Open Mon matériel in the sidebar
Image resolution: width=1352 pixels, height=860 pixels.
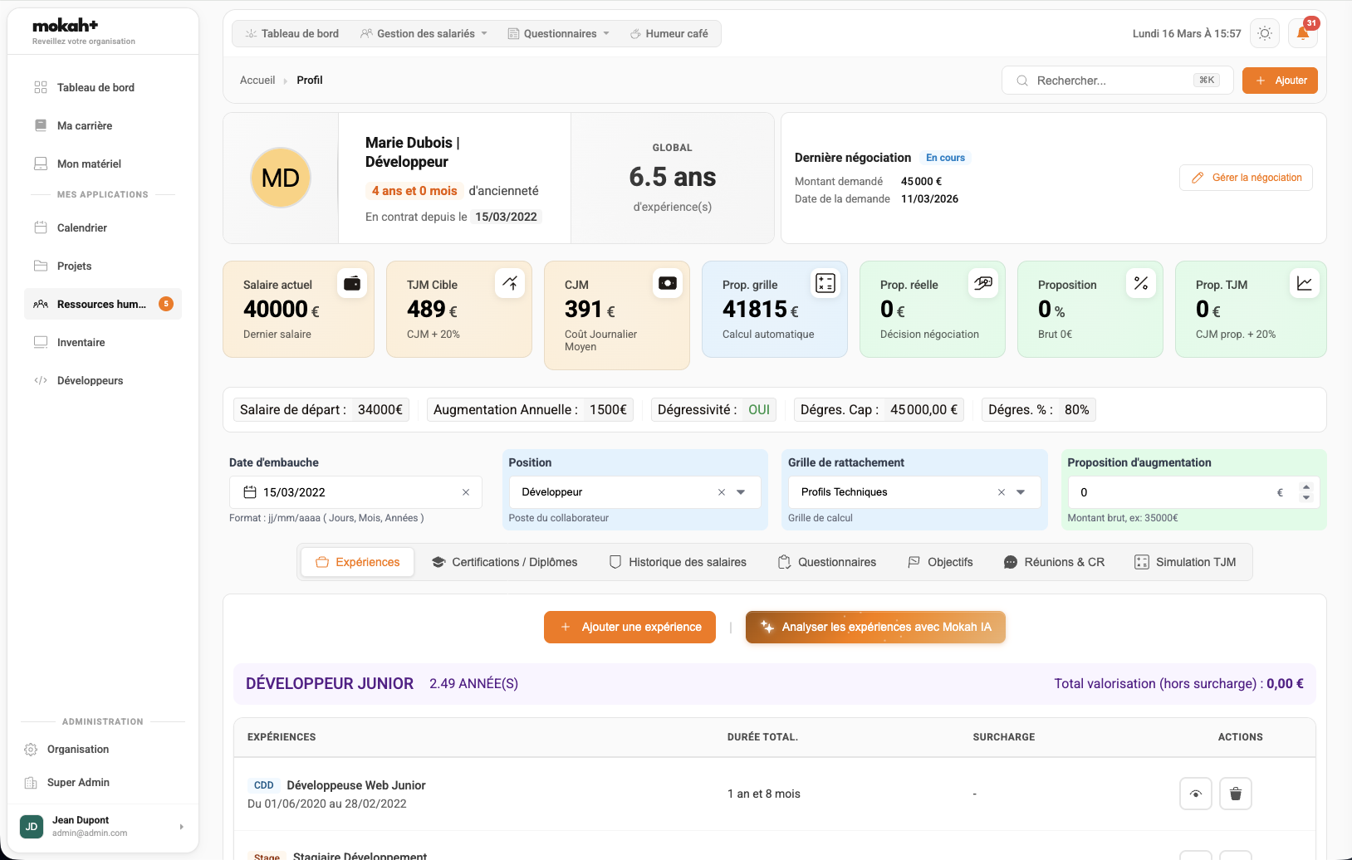103,164
